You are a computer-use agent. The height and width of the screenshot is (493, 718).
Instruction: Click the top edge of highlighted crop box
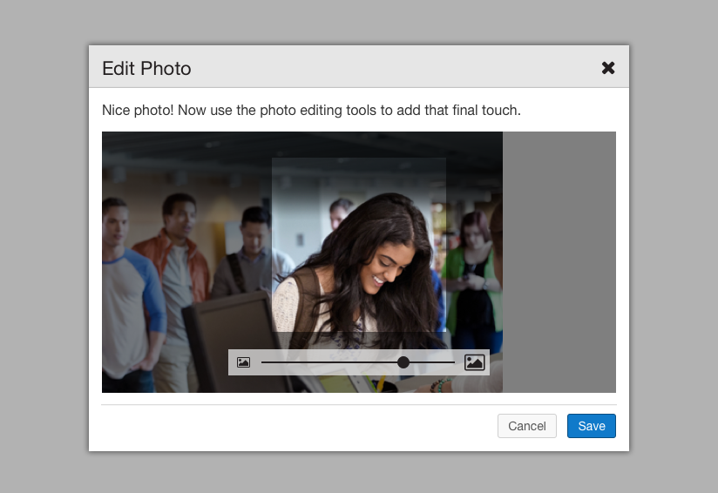(x=359, y=159)
